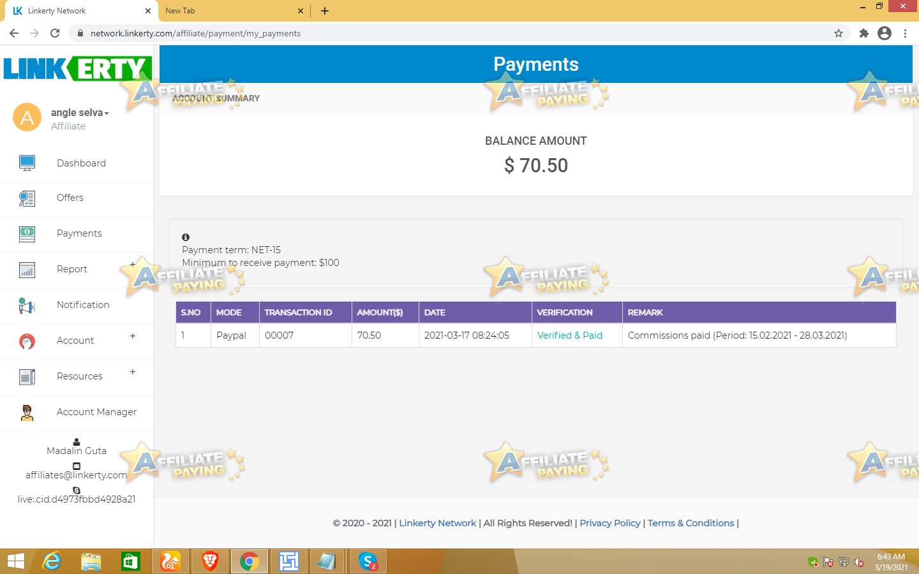Viewport: 919px width, 574px height.
Task: Expand the Resources submenu plus sign
Action: click(x=133, y=372)
